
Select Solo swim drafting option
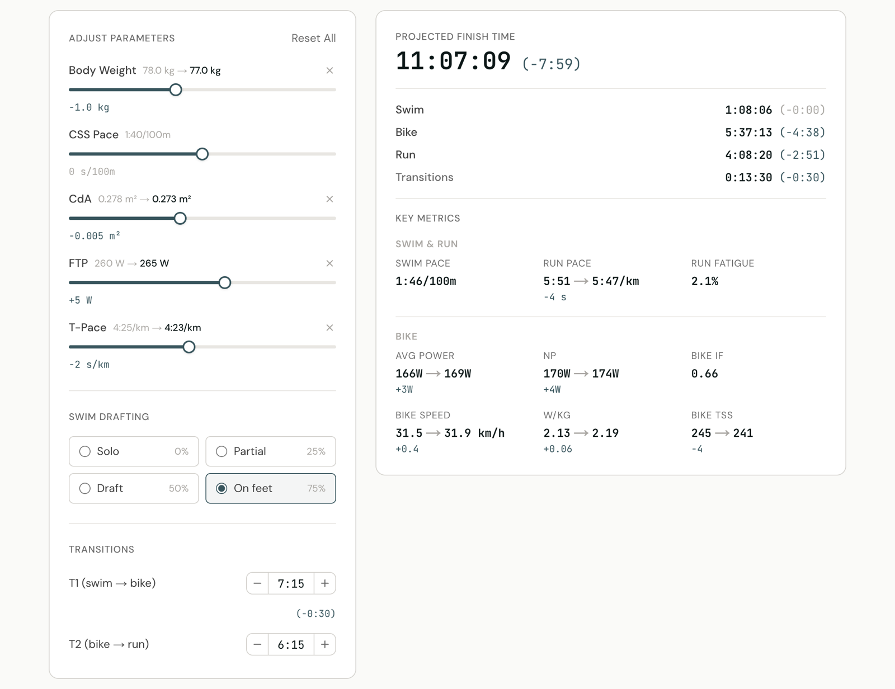pyautogui.click(x=134, y=451)
